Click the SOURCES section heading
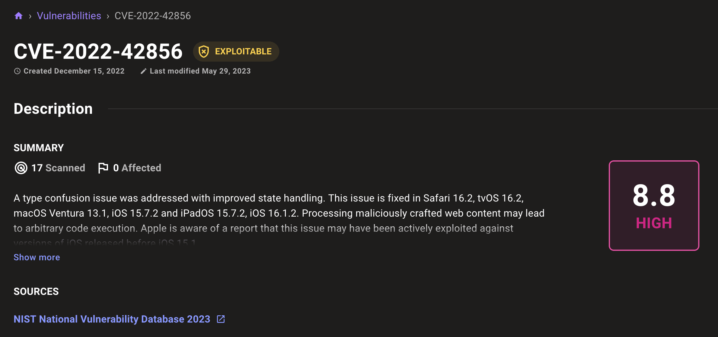The width and height of the screenshot is (718, 337). (36, 291)
